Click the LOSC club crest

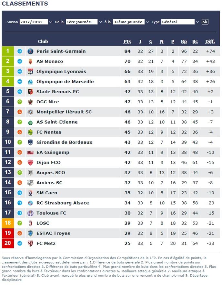pyautogui.click(x=30, y=223)
